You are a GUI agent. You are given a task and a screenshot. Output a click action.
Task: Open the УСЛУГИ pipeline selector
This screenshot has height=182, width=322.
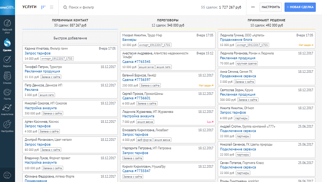tap(29, 7)
